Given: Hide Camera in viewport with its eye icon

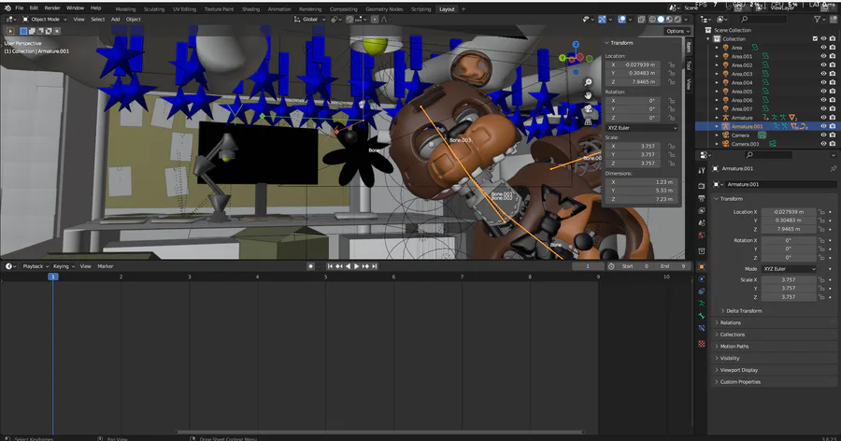Looking at the screenshot, I should [823, 135].
